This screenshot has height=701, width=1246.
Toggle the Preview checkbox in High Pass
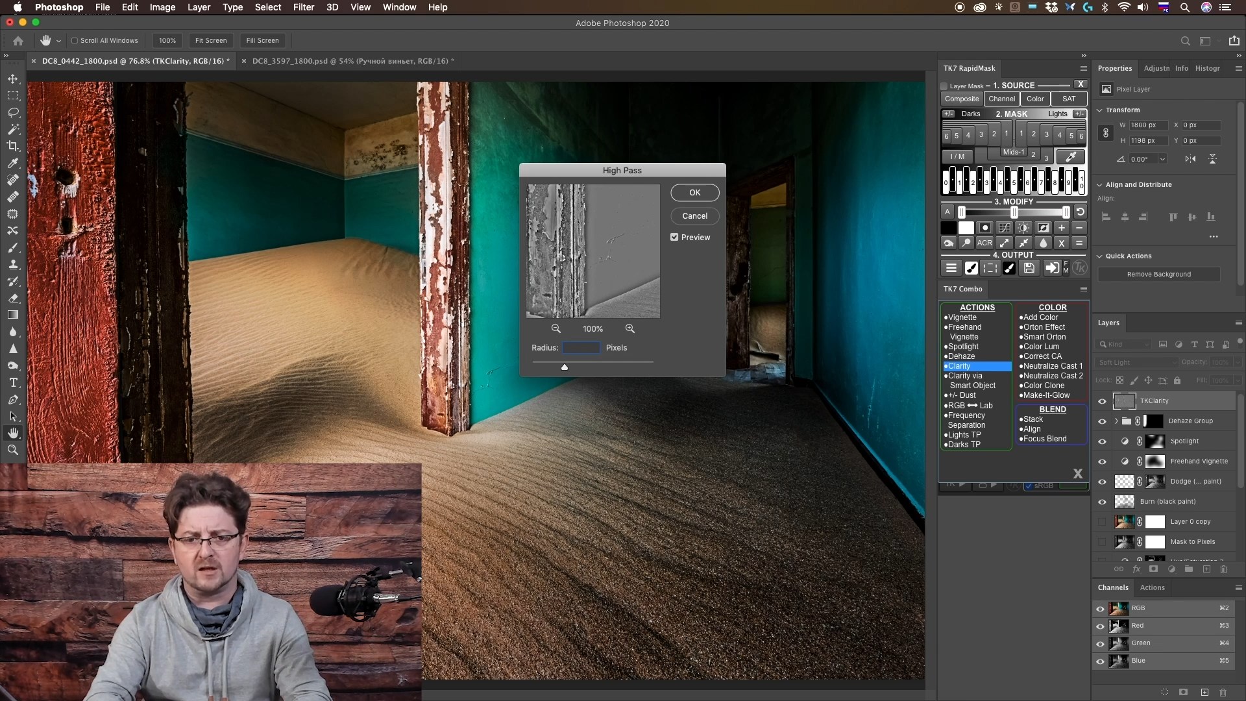tap(674, 237)
